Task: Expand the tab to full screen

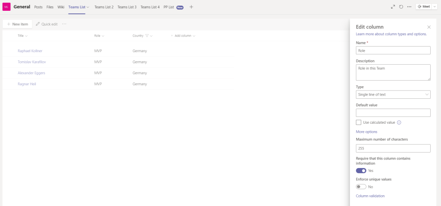Action: pyautogui.click(x=393, y=7)
